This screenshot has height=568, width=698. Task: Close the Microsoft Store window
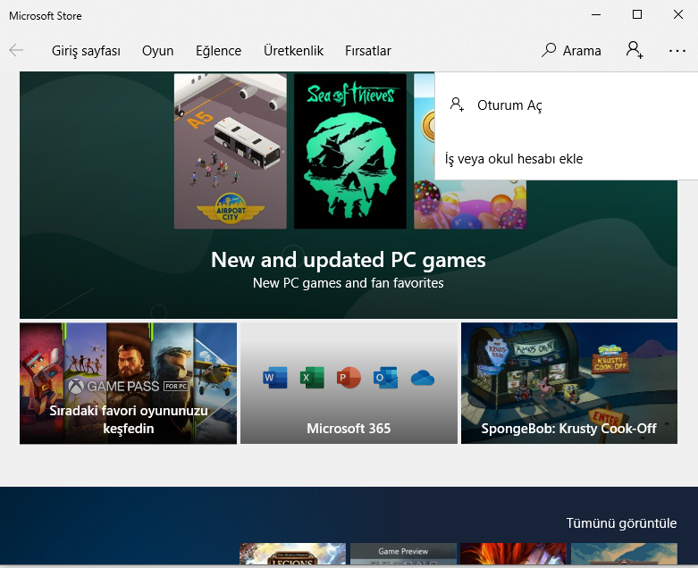(678, 14)
